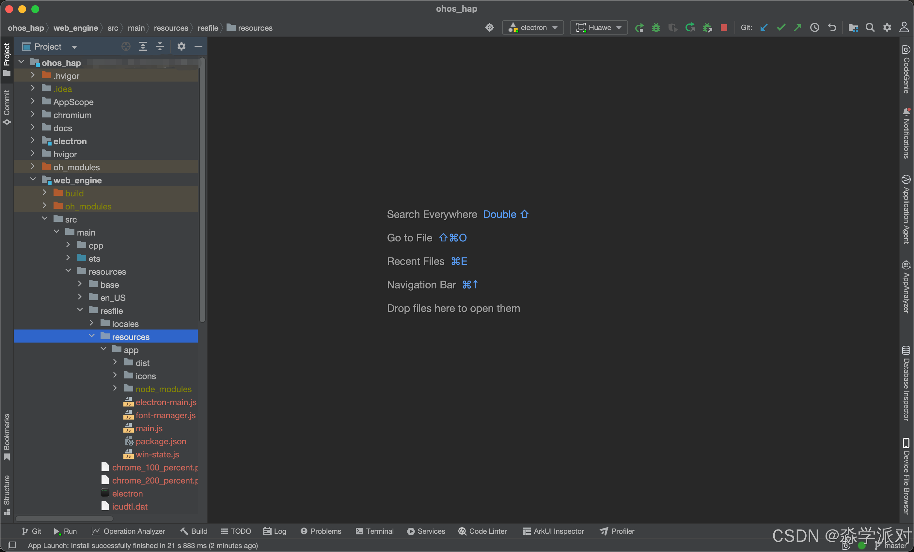Open the Git tool window tab
The width and height of the screenshot is (914, 552).
point(32,531)
